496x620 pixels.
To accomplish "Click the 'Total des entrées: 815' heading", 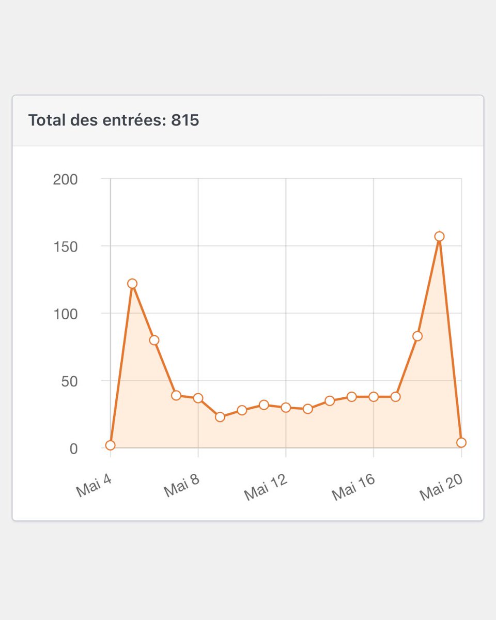I will click(x=114, y=120).
